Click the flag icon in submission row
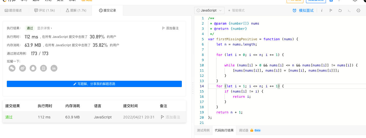 (162, 117)
